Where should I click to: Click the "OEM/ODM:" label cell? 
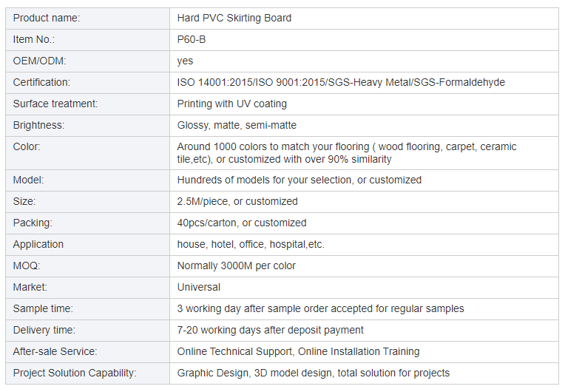pos(40,61)
